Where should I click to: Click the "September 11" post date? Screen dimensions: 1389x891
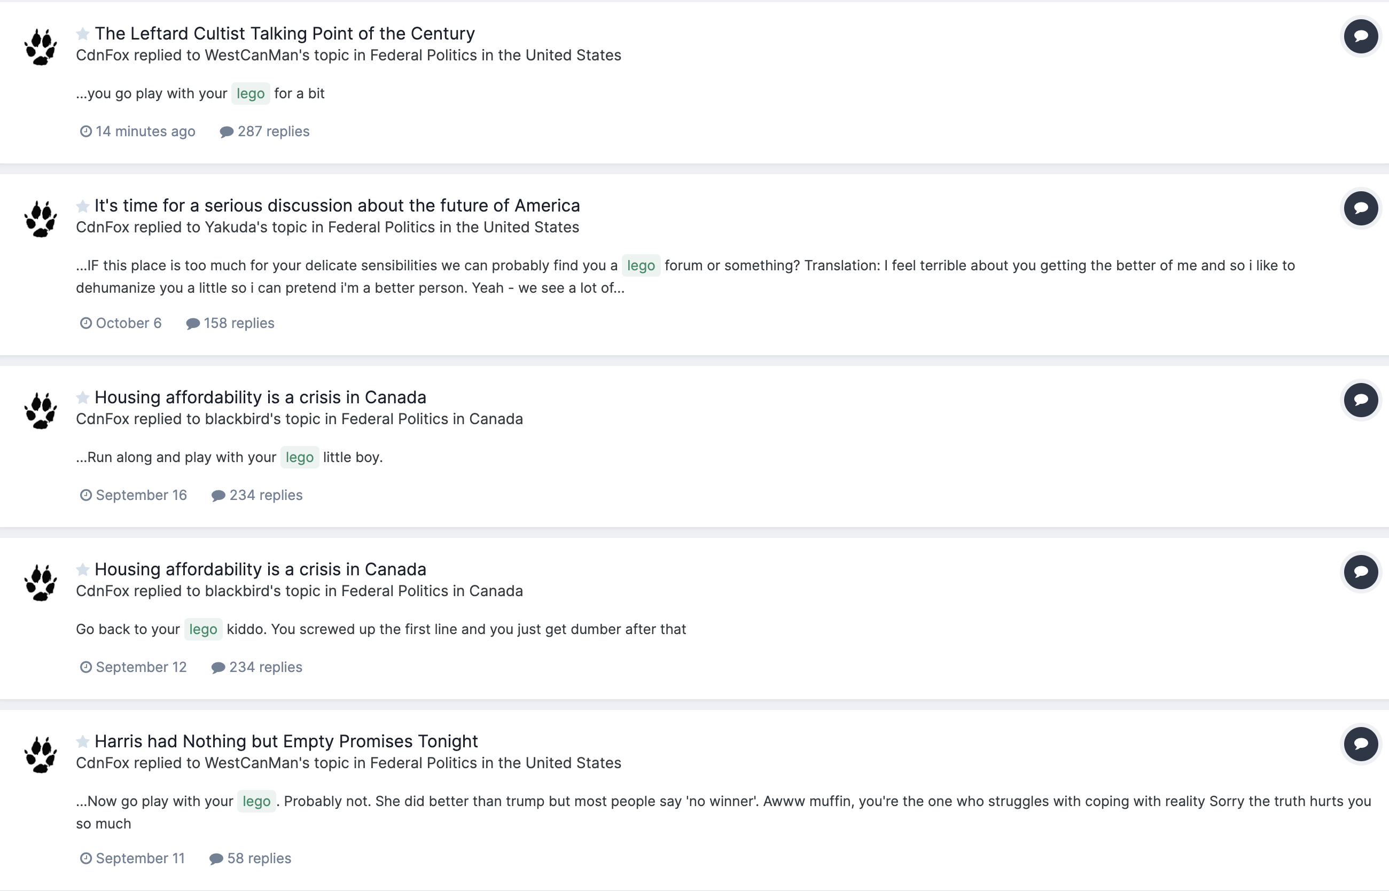140,858
